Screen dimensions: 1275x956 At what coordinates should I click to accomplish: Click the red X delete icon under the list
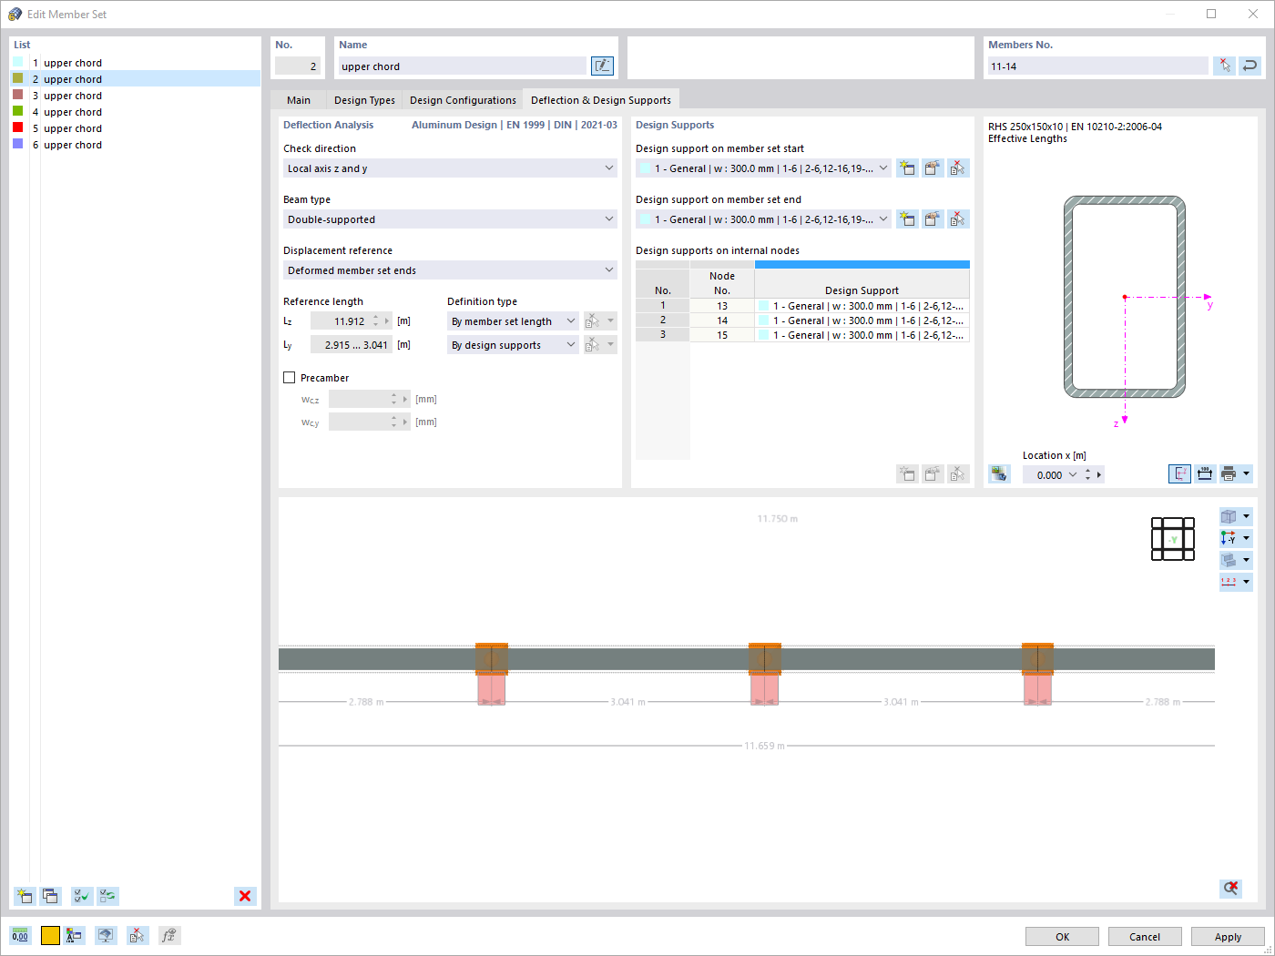(x=245, y=896)
